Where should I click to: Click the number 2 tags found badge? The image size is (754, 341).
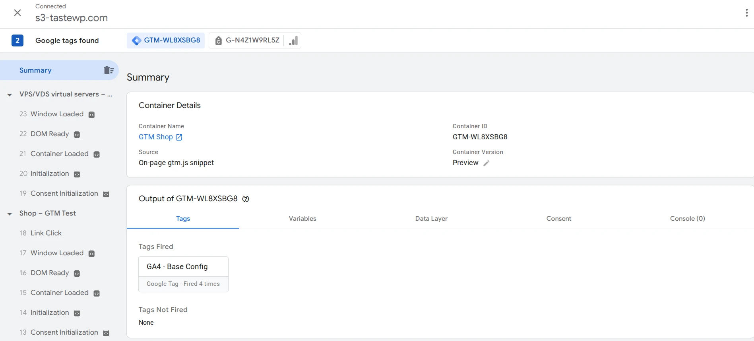(x=17, y=40)
